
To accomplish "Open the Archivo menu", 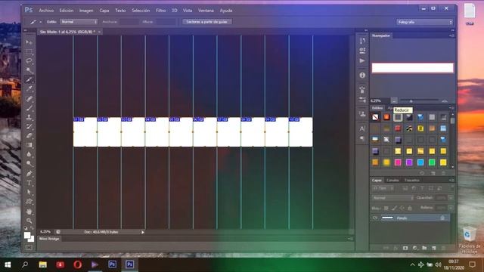I will (46, 11).
